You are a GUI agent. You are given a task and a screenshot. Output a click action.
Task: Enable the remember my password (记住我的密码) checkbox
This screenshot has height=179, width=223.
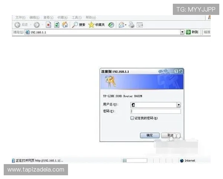coord(132,118)
